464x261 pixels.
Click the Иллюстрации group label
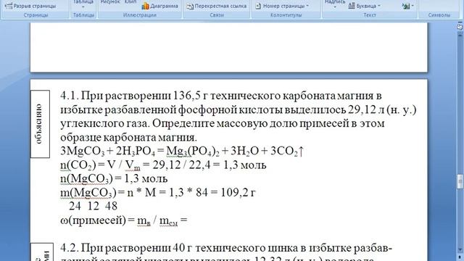[140, 14]
